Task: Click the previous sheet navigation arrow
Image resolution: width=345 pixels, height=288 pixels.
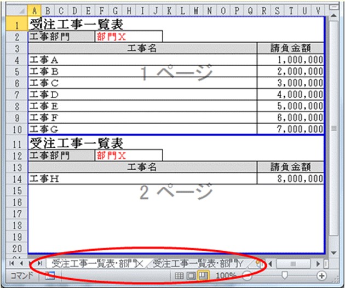Action: [x=20, y=264]
